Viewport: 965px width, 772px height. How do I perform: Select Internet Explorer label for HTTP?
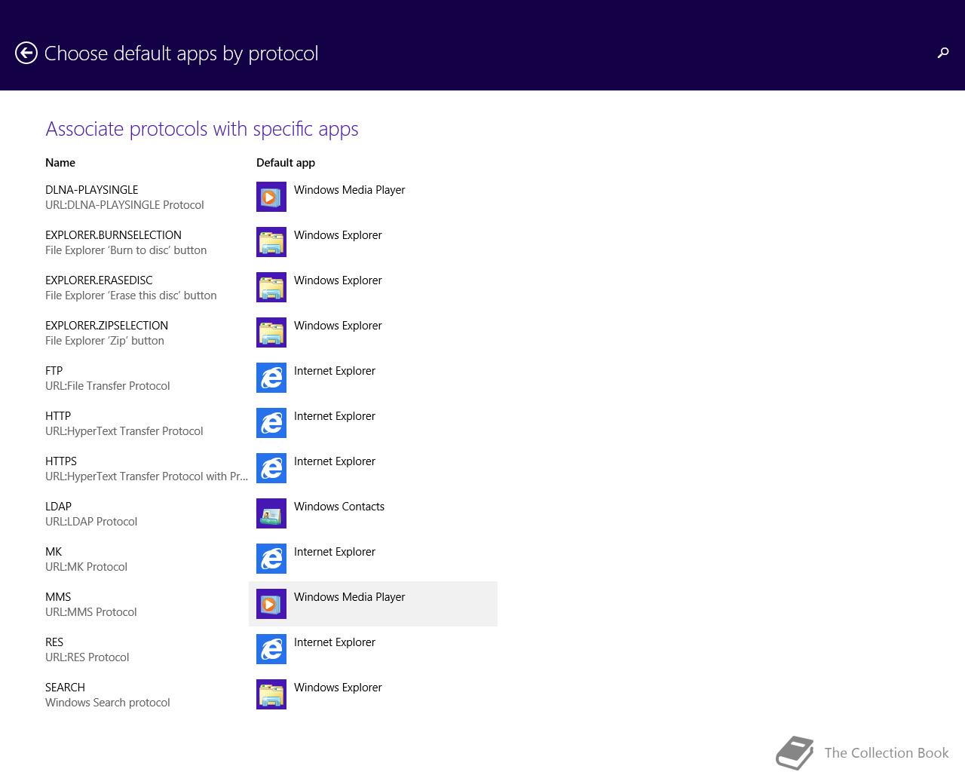click(x=335, y=416)
